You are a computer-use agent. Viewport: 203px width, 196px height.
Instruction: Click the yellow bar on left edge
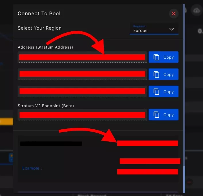pos(6,122)
